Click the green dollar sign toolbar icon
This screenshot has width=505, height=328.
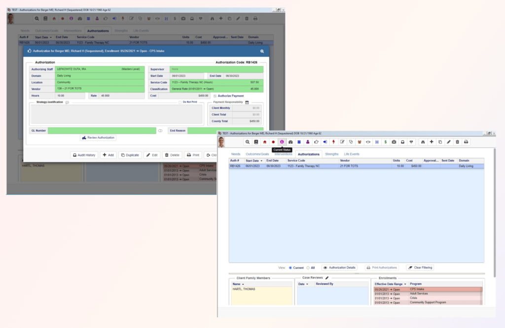[x=385, y=142]
